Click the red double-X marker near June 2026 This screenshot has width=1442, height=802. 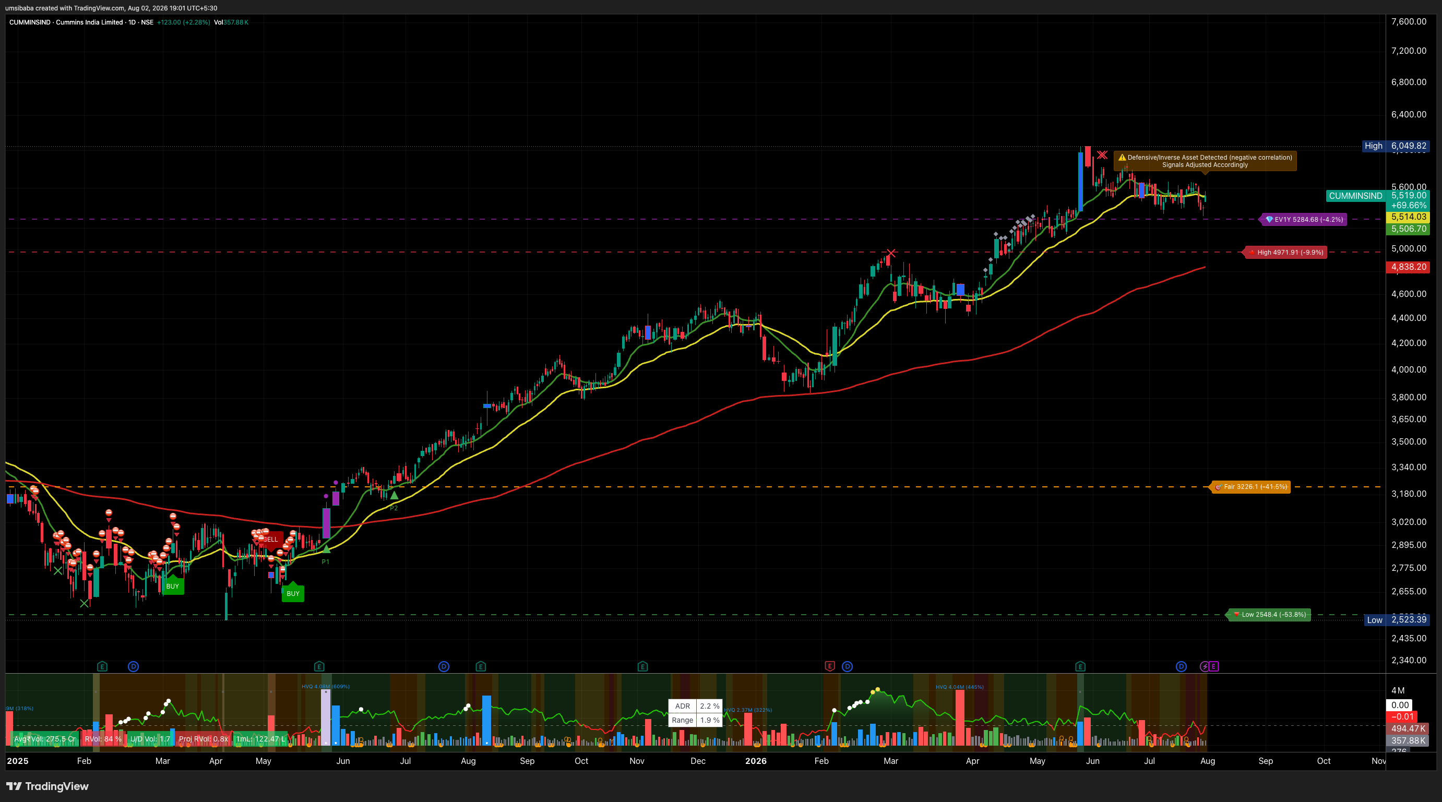[1102, 154]
